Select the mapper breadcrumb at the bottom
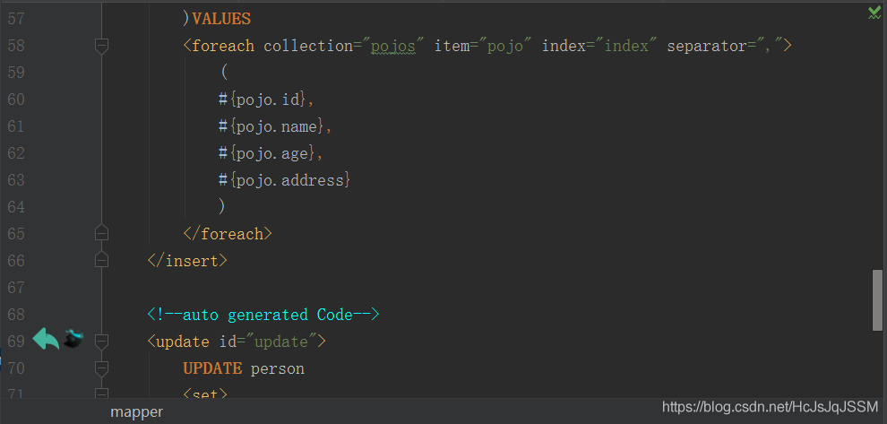 tap(137, 412)
